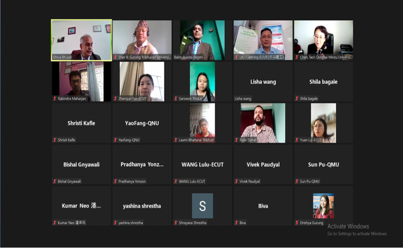Viewport: 403px width, 248px height.
Task: Click muted mic icon beside Biva label
Action: 236,223
